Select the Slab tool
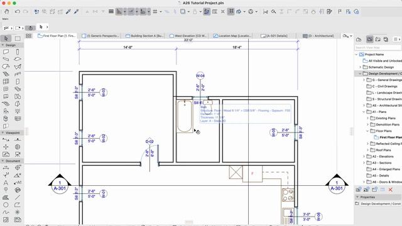This screenshot has width=402, height=226. pyautogui.click(x=18, y=59)
